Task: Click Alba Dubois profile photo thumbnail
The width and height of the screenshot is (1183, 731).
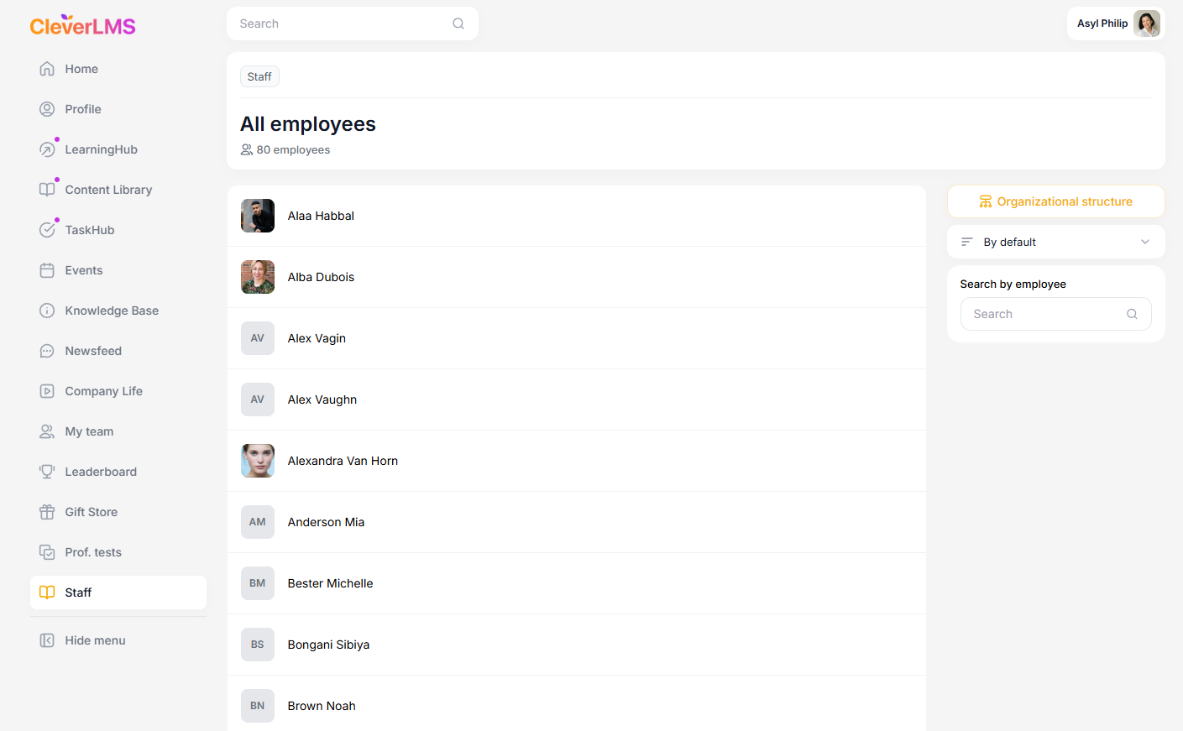Action: point(258,277)
